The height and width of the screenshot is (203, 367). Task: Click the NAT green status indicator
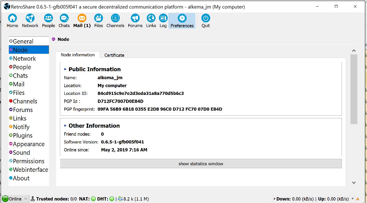(x=93, y=199)
